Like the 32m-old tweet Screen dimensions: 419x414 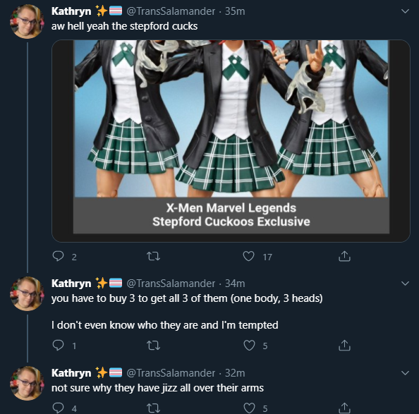(x=249, y=408)
